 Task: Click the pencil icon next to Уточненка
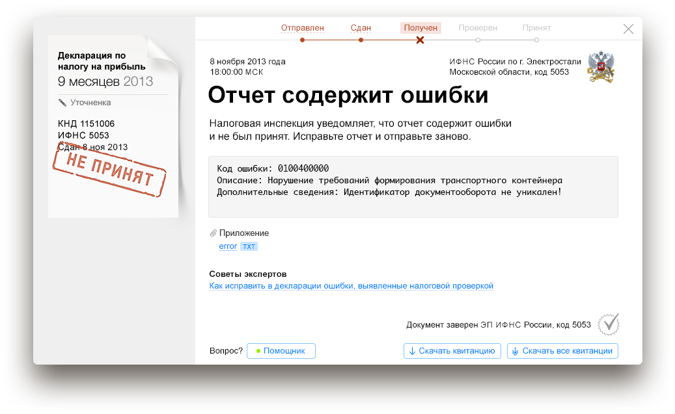(62, 102)
